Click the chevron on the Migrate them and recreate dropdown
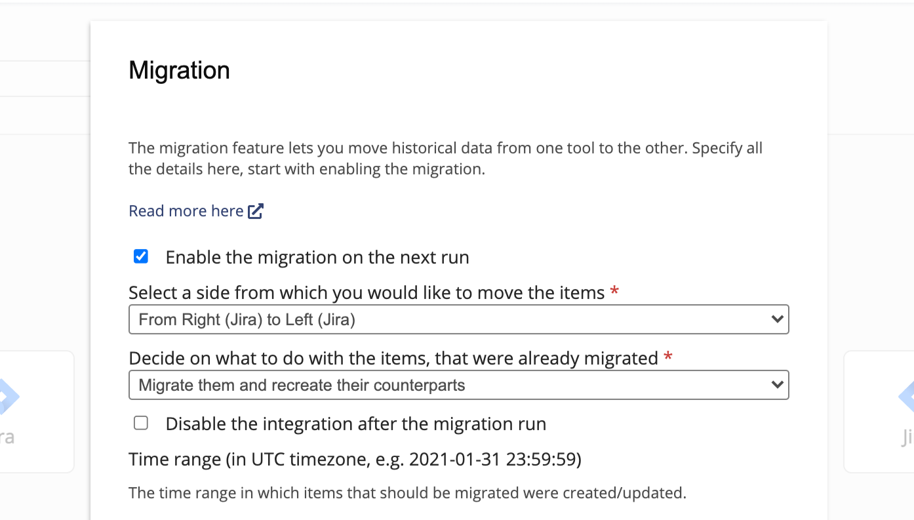 point(777,385)
